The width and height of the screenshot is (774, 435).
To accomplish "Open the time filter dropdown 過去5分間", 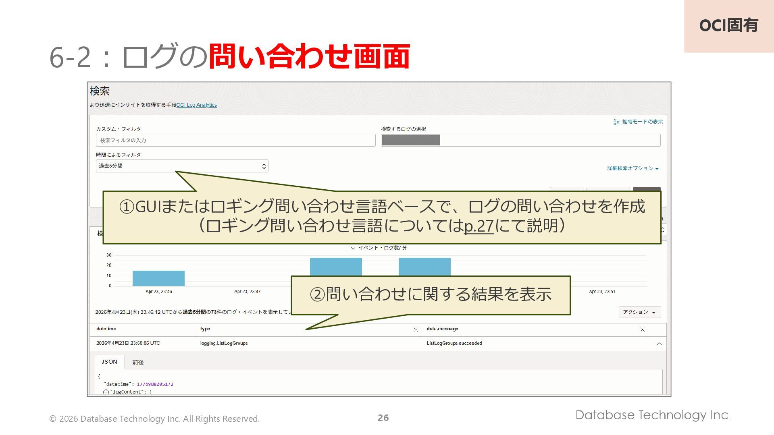I will click(x=182, y=166).
